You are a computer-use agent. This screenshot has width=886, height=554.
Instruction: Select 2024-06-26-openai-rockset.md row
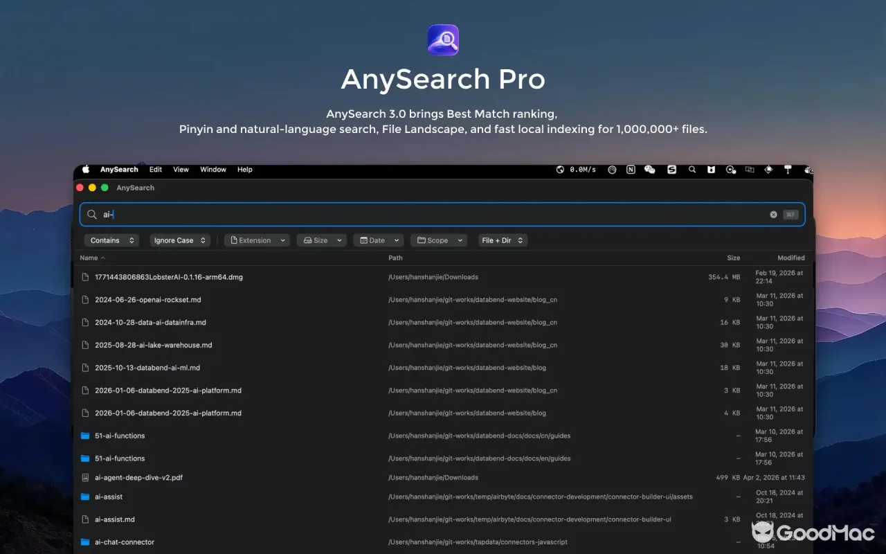442,300
